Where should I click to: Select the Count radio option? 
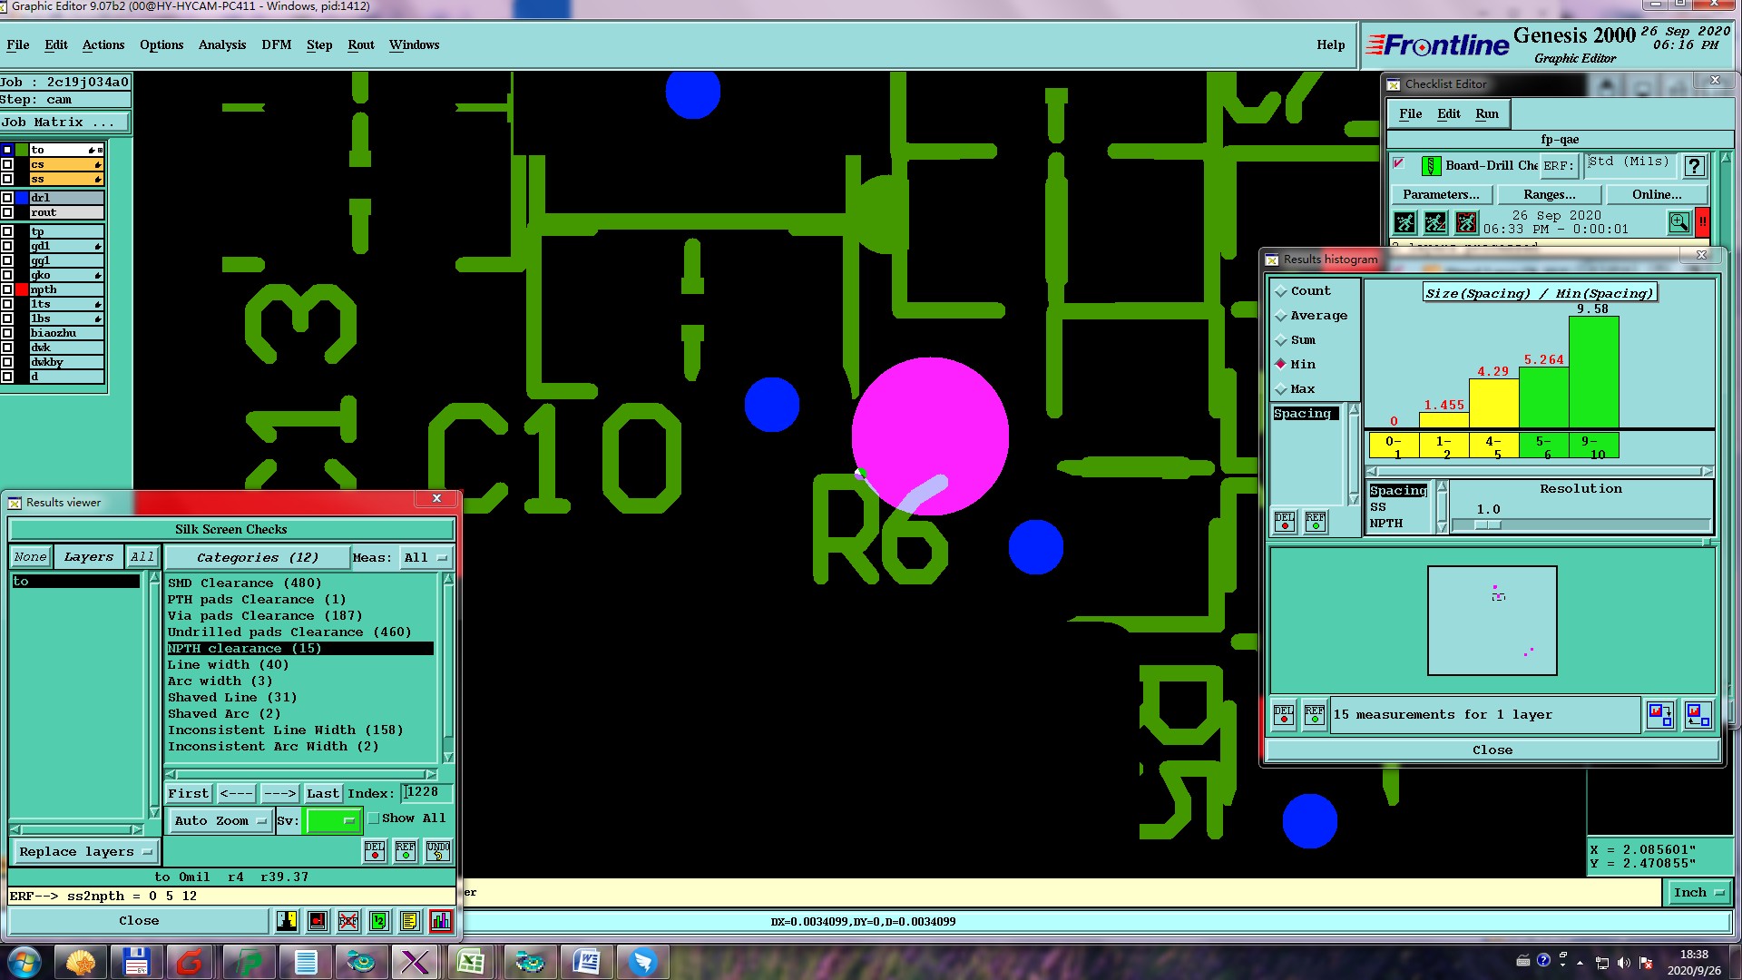(1281, 291)
